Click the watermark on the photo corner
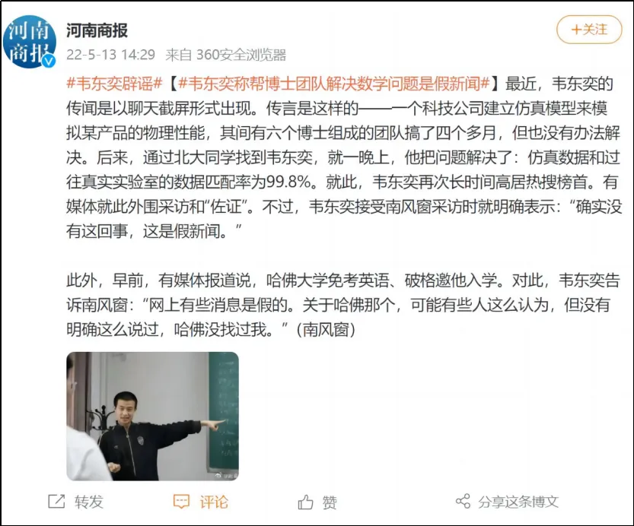The width and height of the screenshot is (634, 526). point(227,476)
